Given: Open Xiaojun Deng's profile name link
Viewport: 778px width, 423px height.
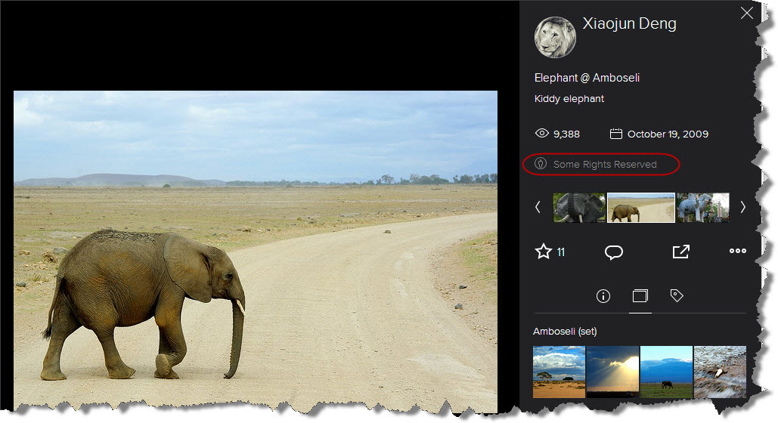Looking at the screenshot, I should 629,23.
